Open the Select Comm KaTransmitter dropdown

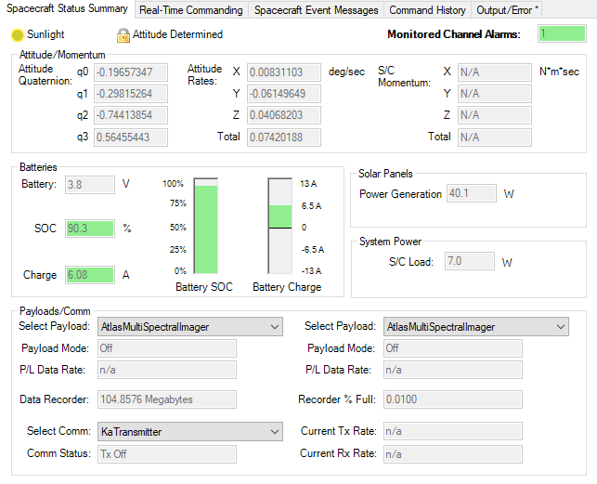tap(189, 432)
